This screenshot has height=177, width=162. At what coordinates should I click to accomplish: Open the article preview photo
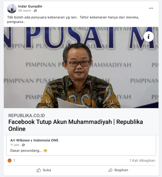tap(81, 67)
